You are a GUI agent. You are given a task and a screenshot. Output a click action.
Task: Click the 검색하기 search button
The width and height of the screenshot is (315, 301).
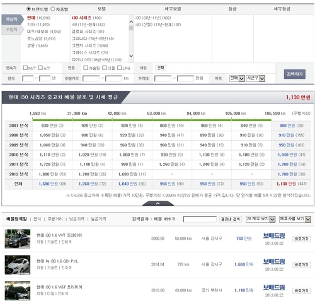tap(295, 74)
